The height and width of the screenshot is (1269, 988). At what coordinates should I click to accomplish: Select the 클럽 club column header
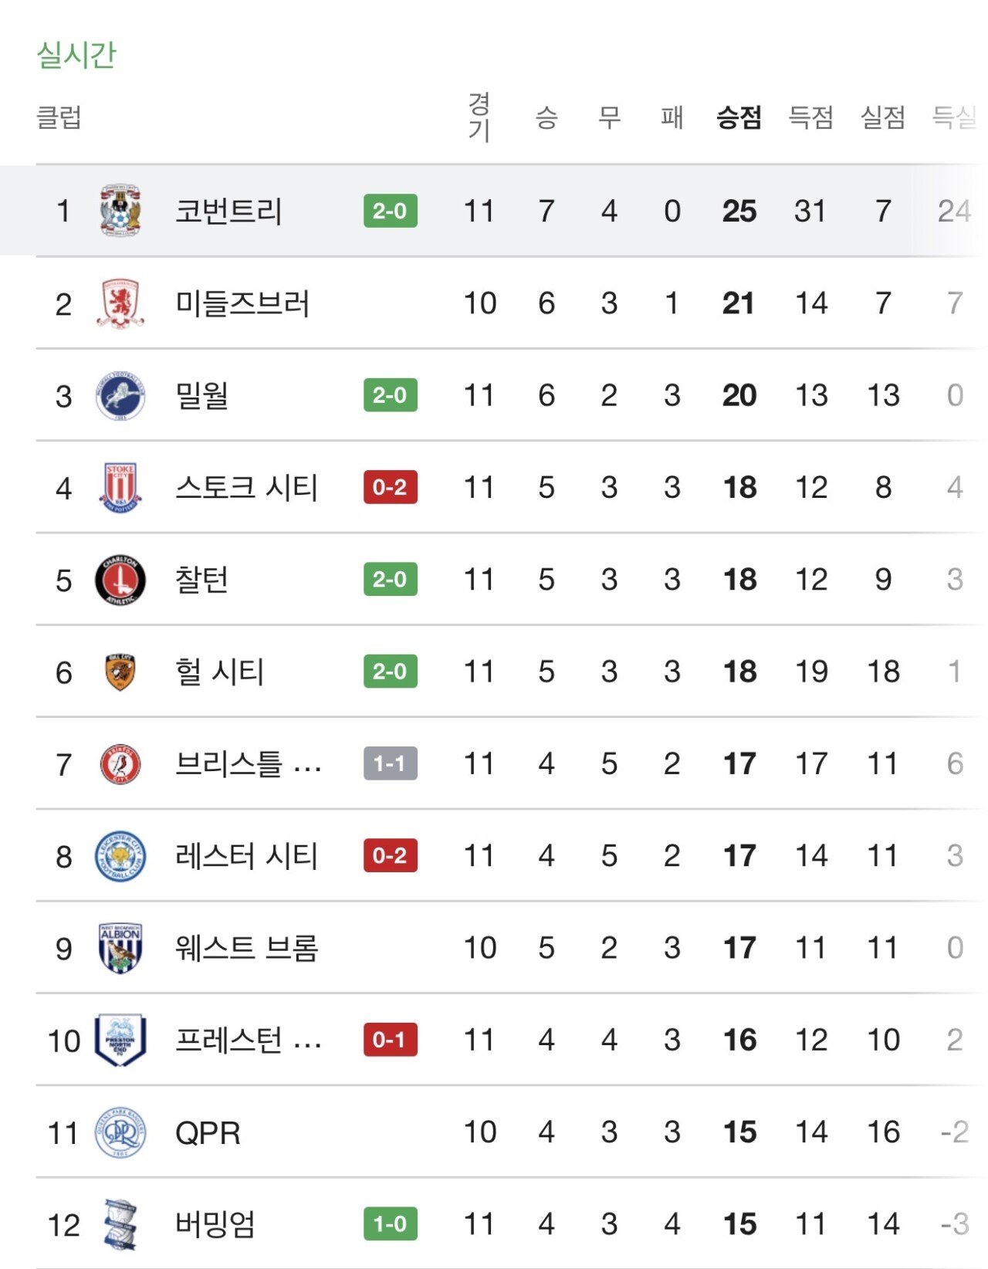pyautogui.click(x=59, y=117)
